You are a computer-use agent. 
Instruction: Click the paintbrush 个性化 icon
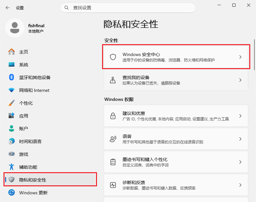(x=12, y=103)
